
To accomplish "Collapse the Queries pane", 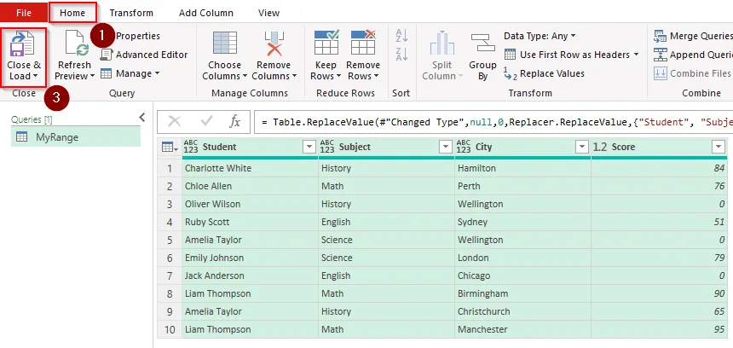I will (142, 118).
